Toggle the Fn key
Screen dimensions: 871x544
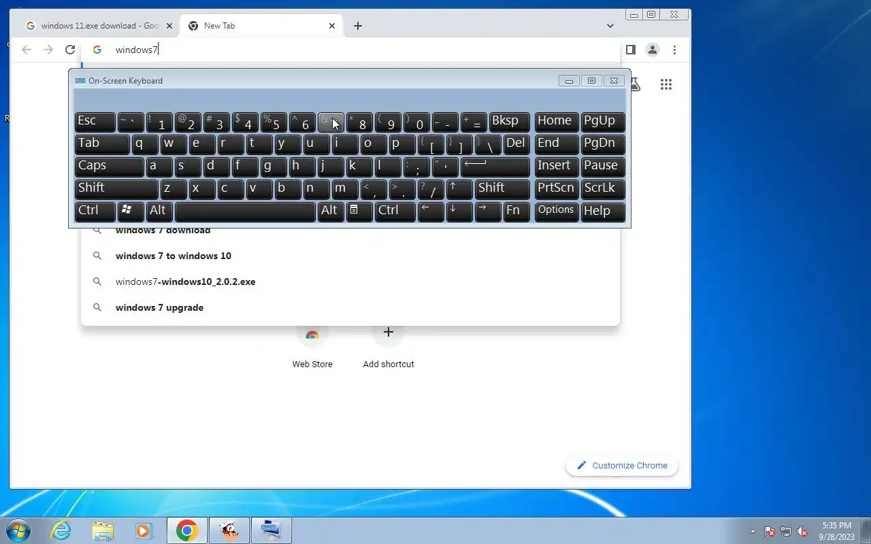(x=516, y=212)
